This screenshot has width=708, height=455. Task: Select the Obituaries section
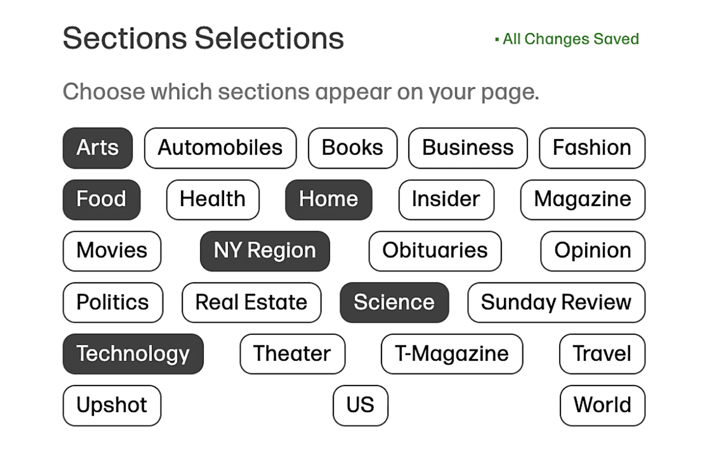[x=435, y=251]
